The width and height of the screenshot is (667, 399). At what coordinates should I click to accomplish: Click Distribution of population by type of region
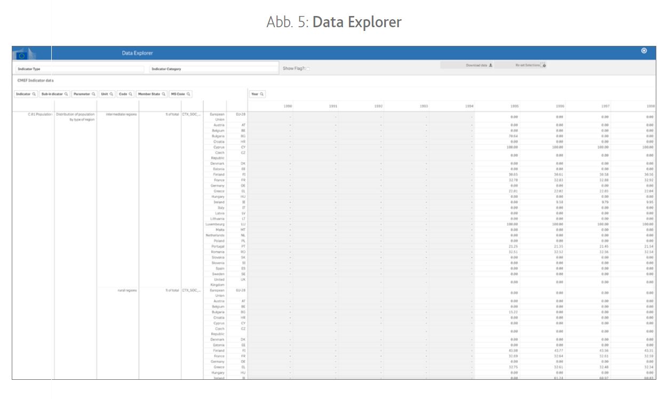(x=75, y=117)
